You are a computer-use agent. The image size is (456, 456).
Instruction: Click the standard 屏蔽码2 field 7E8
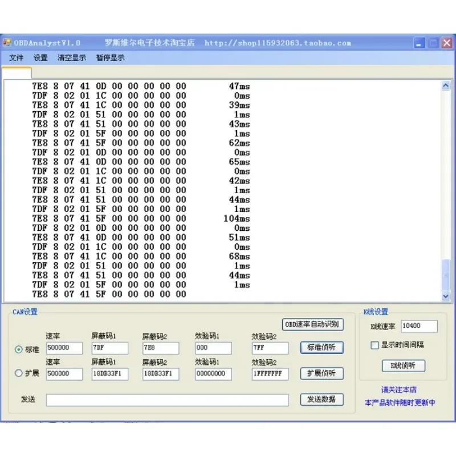point(161,348)
